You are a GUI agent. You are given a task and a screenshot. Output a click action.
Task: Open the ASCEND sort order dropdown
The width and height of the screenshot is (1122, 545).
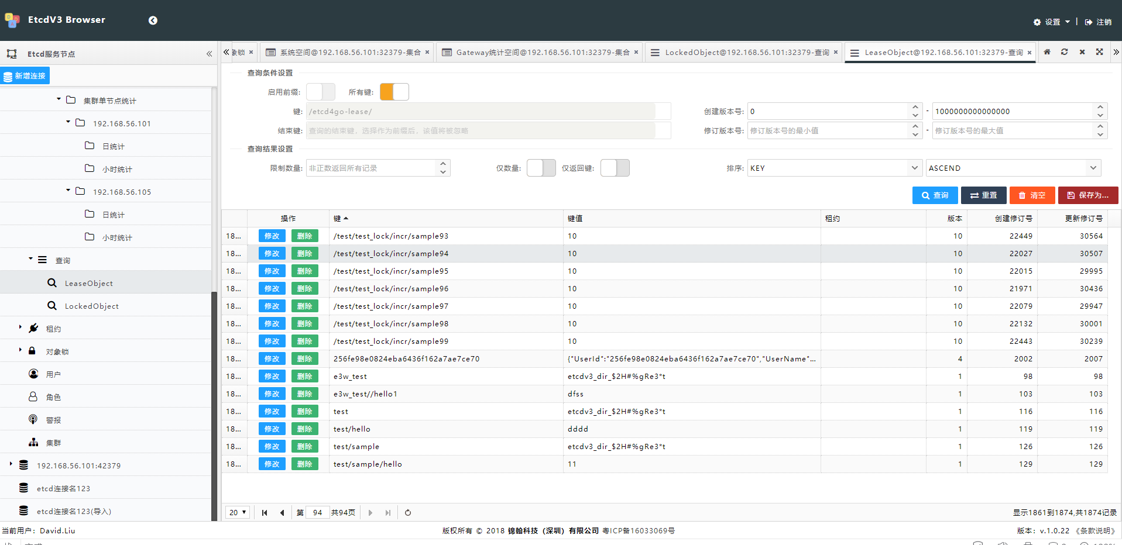coord(1093,168)
